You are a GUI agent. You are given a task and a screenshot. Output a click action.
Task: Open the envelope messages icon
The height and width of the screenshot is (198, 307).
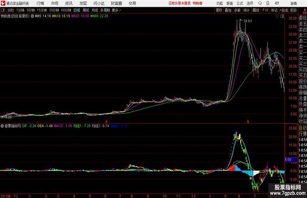[x=277, y=3]
